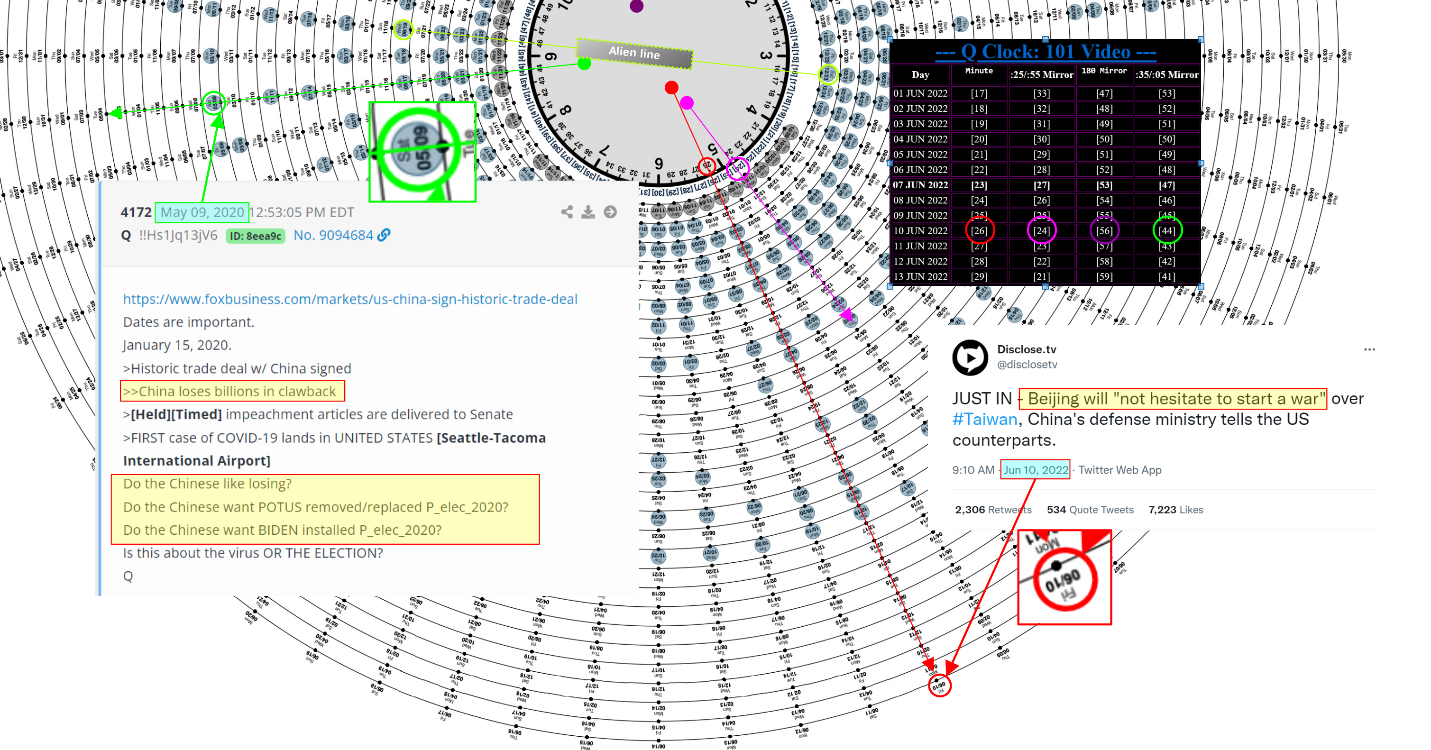The height and width of the screenshot is (750, 1431).
Task: View the 2,306 Retweets list
Action: [x=993, y=510]
